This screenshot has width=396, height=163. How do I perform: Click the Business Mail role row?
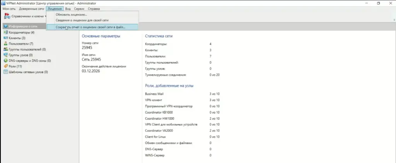coord(183,94)
